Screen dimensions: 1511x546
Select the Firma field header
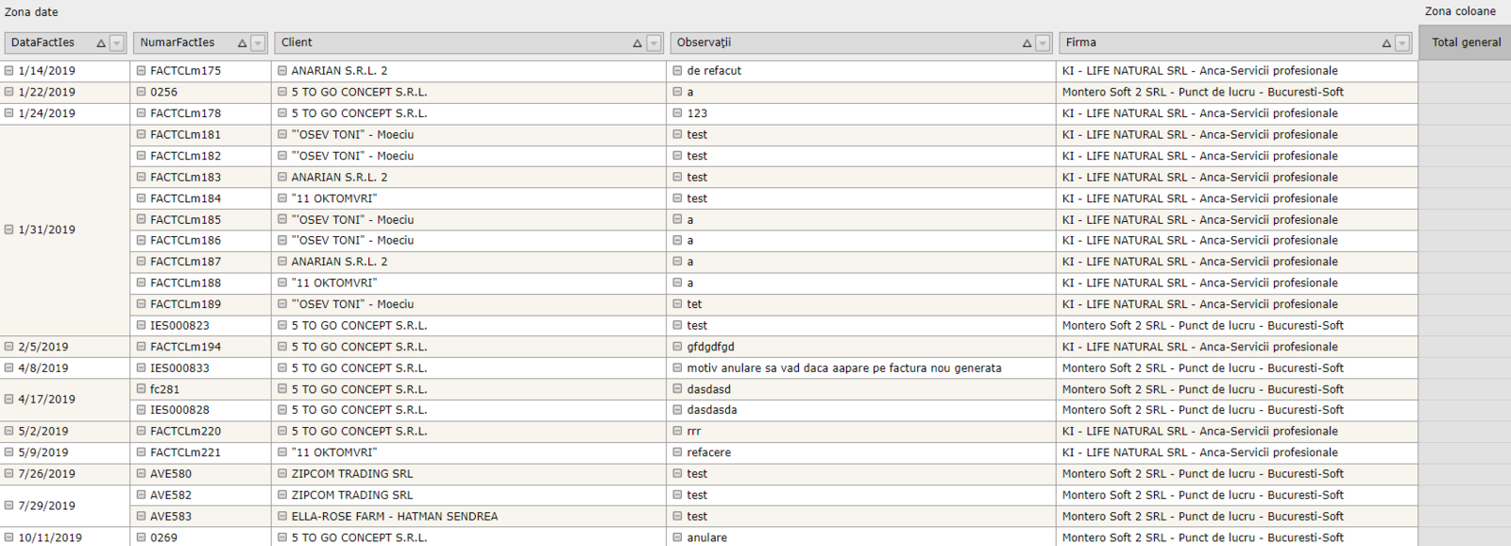tap(1218, 43)
